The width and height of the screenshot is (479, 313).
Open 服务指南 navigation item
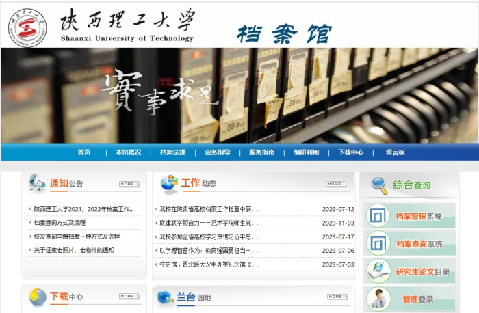tap(262, 152)
